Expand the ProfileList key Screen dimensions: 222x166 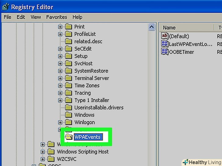(60, 34)
